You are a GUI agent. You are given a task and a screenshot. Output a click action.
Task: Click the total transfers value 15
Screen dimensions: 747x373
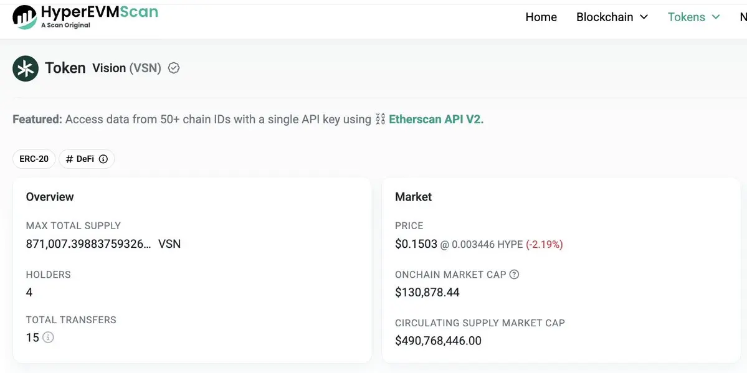[x=32, y=338]
